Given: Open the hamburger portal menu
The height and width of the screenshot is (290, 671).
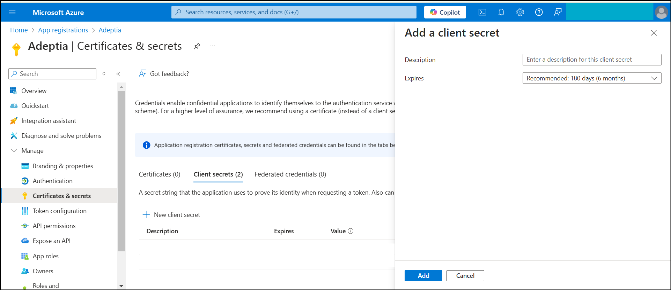Looking at the screenshot, I should (12, 12).
